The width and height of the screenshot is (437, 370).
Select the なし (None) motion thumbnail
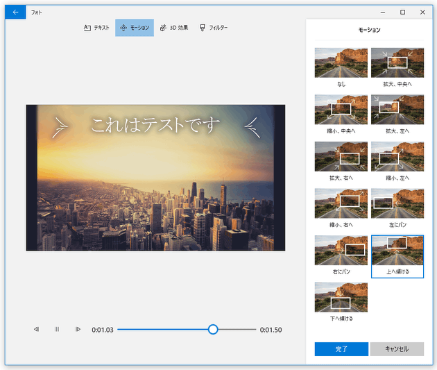[341, 62]
